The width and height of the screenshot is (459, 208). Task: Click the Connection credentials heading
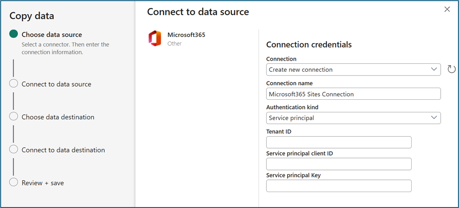pyautogui.click(x=309, y=45)
